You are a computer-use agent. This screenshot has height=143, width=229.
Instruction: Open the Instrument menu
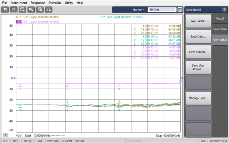pyautogui.click(x=19, y=3)
